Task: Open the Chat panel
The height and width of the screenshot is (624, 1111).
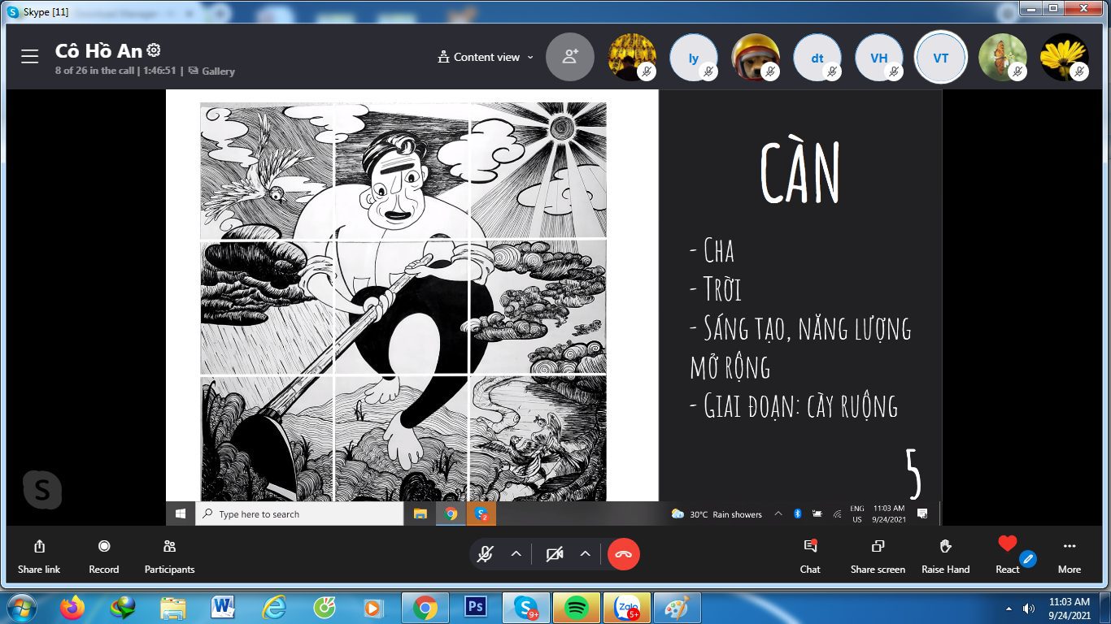Action: click(x=810, y=547)
